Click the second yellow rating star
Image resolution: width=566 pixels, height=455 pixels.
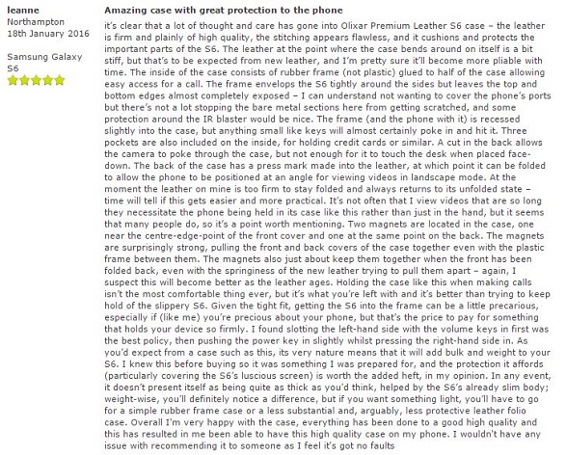tap(24, 80)
